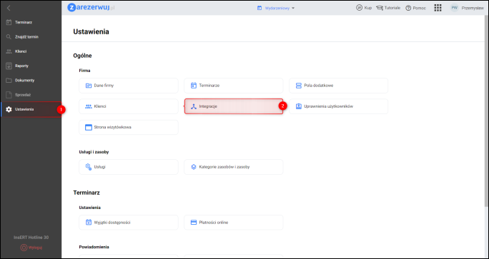This screenshot has height=259, width=489.
Task: Open Przemysław account menu
Action: 473,8
